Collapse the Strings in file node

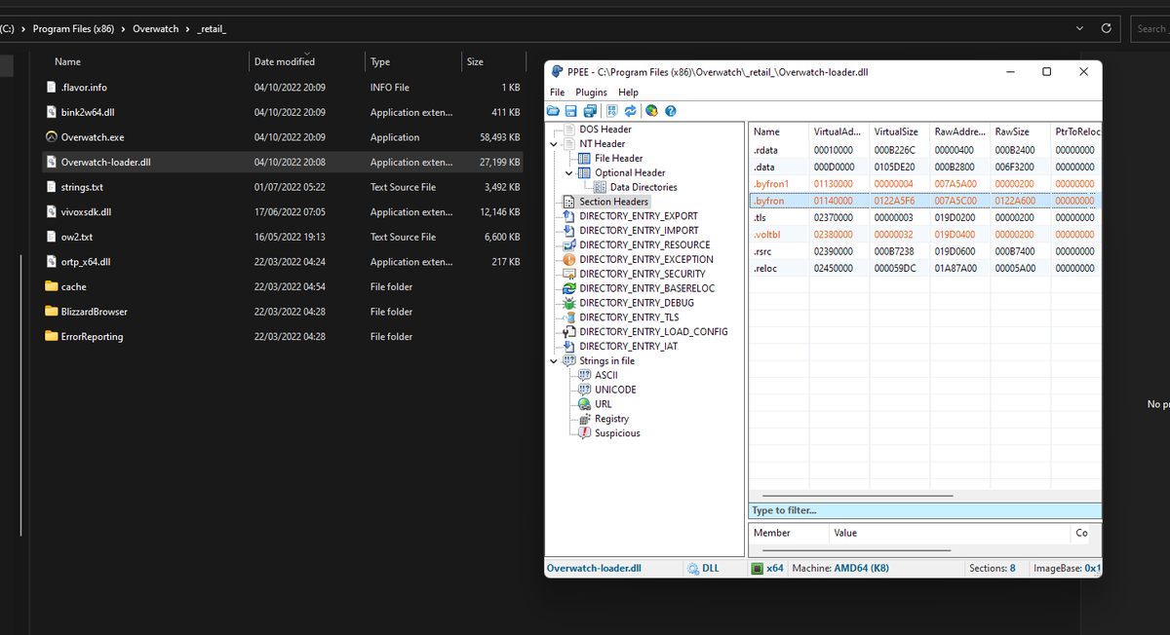pos(554,361)
